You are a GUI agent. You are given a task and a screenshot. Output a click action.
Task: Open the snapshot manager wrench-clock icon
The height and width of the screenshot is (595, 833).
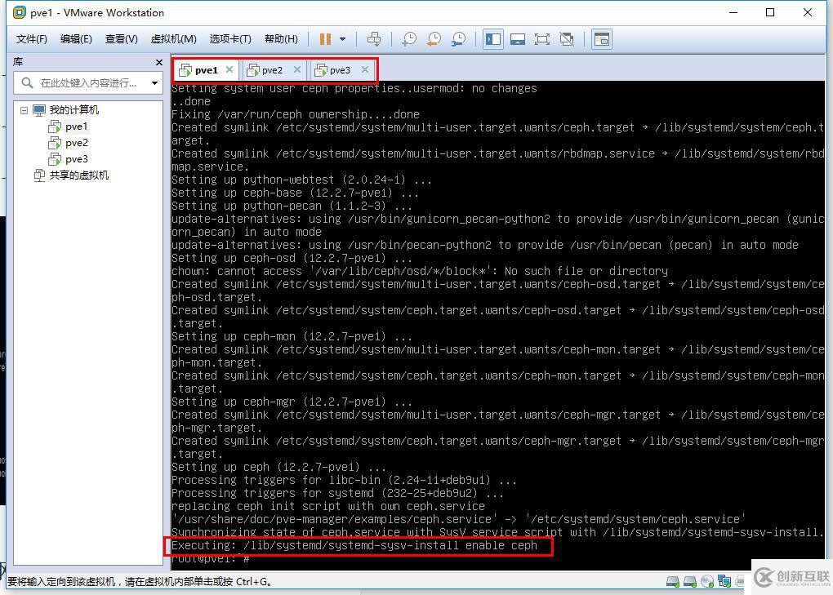pos(458,38)
